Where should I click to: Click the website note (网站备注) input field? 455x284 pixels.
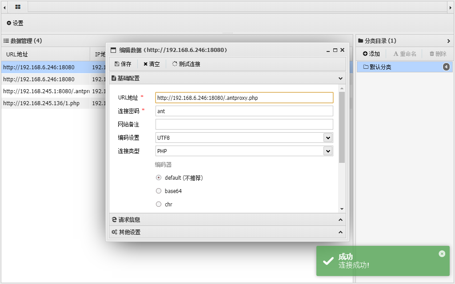coord(244,124)
